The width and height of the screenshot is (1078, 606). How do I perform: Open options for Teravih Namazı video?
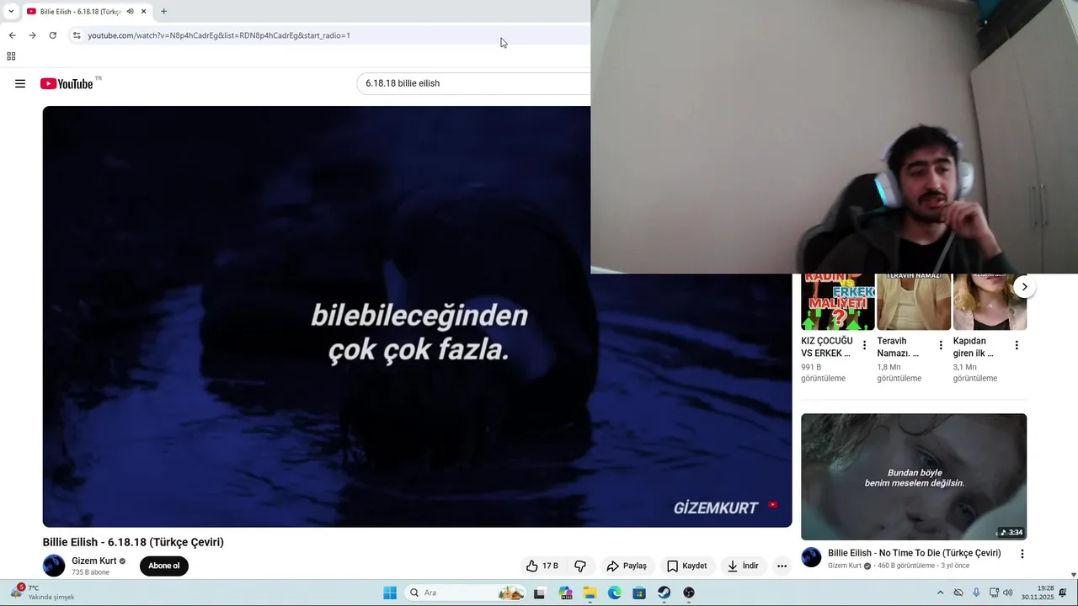click(x=941, y=345)
